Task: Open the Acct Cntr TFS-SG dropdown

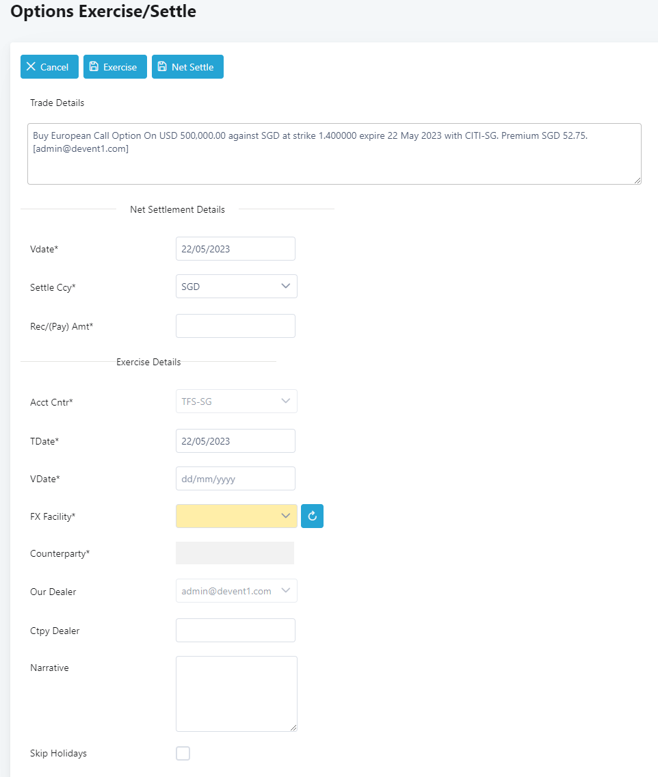Action: [236, 401]
